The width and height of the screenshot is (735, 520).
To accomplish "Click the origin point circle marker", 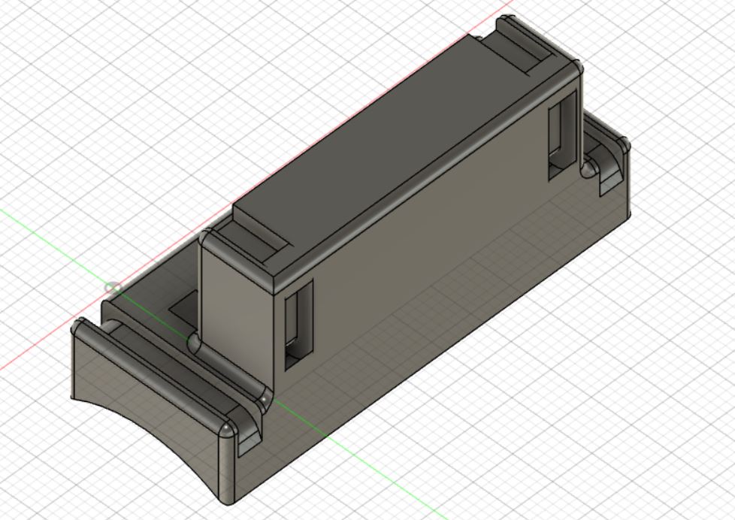I will click(x=113, y=288).
